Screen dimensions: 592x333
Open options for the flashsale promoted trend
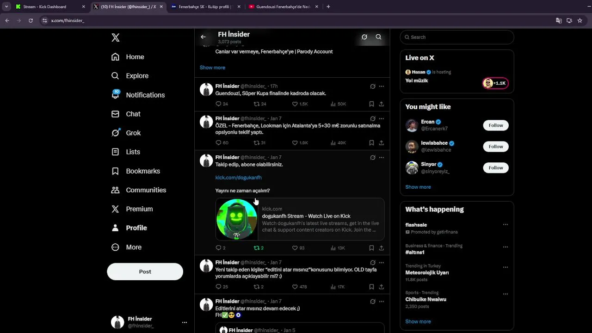tap(506, 225)
